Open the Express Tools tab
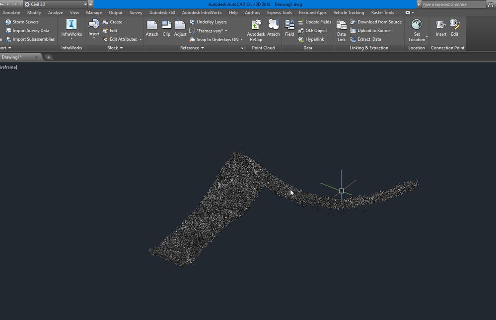 (x=280, y=12)
